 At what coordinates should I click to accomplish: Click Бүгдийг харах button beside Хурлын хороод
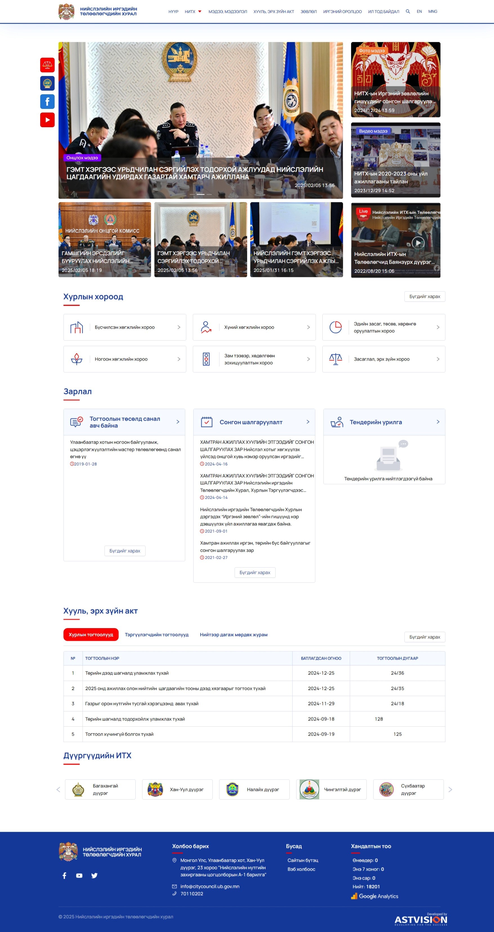click(x=424, y=296)
